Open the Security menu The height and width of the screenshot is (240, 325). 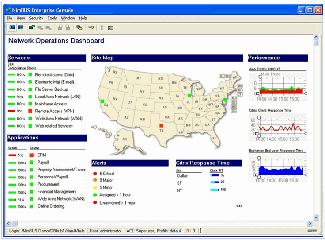coord(36,18)
